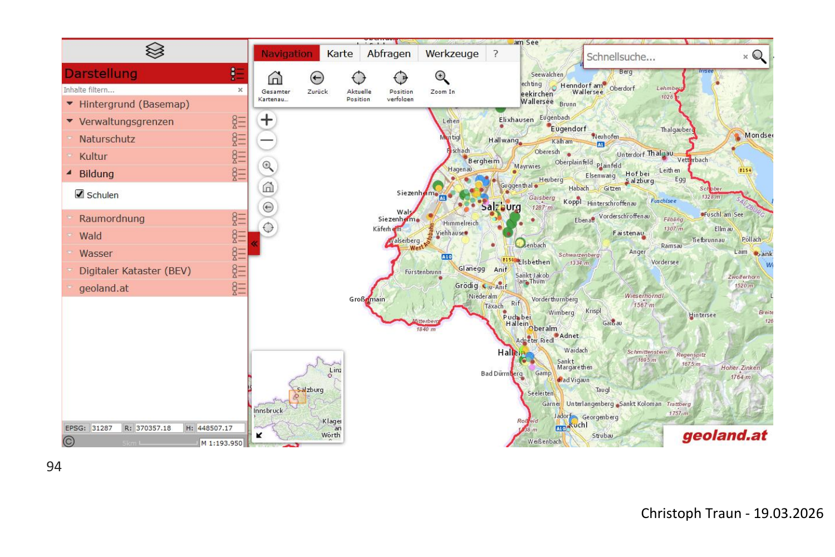Clear the Schnellsuche field with x
The image size is (835, 557).
(x=745, y=57)
